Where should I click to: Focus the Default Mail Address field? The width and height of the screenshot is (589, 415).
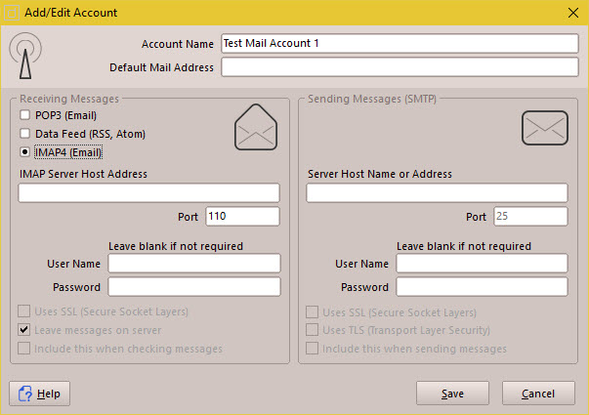pos(400,67)
